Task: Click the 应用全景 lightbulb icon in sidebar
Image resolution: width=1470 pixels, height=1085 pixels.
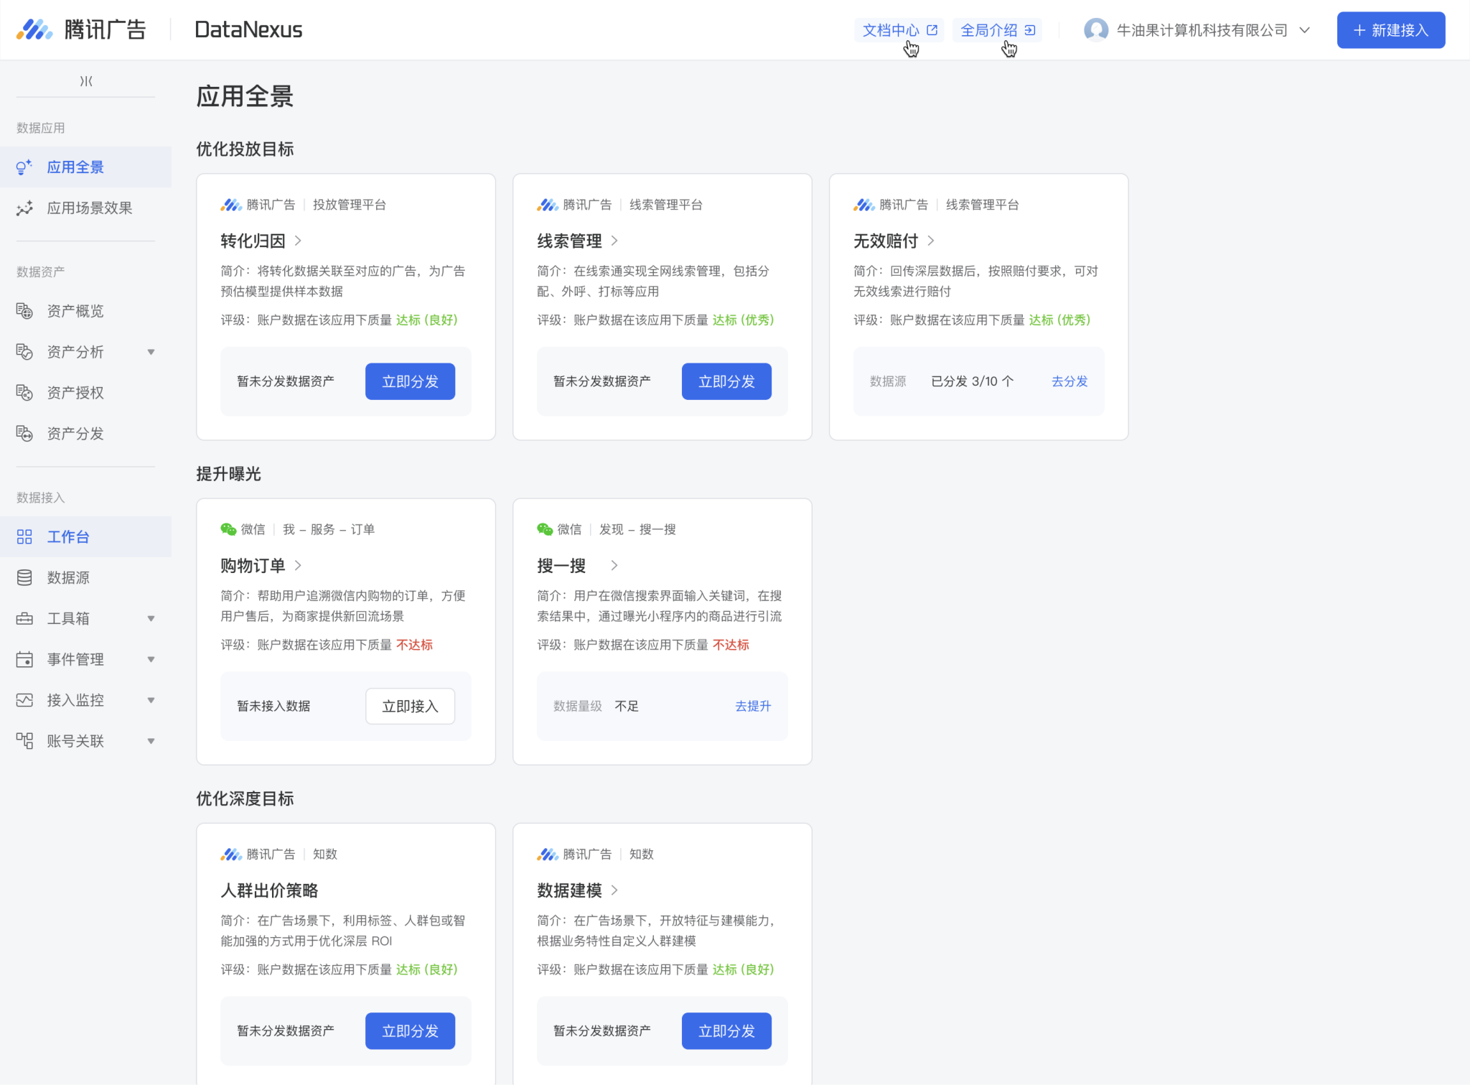Action: (24, 167)
